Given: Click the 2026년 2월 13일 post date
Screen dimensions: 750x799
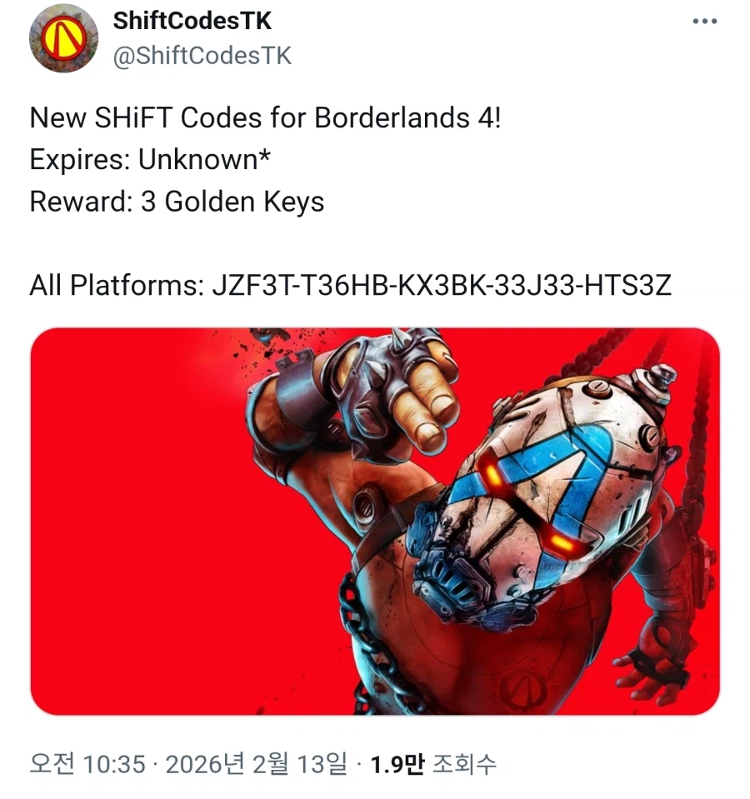Looking at the screenshot, I should click(x=256, y=764).
